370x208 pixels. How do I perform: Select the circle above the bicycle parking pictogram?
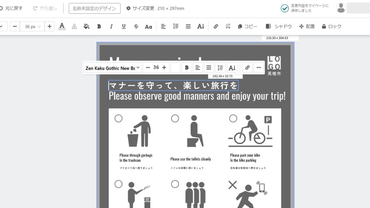point(233,118)
